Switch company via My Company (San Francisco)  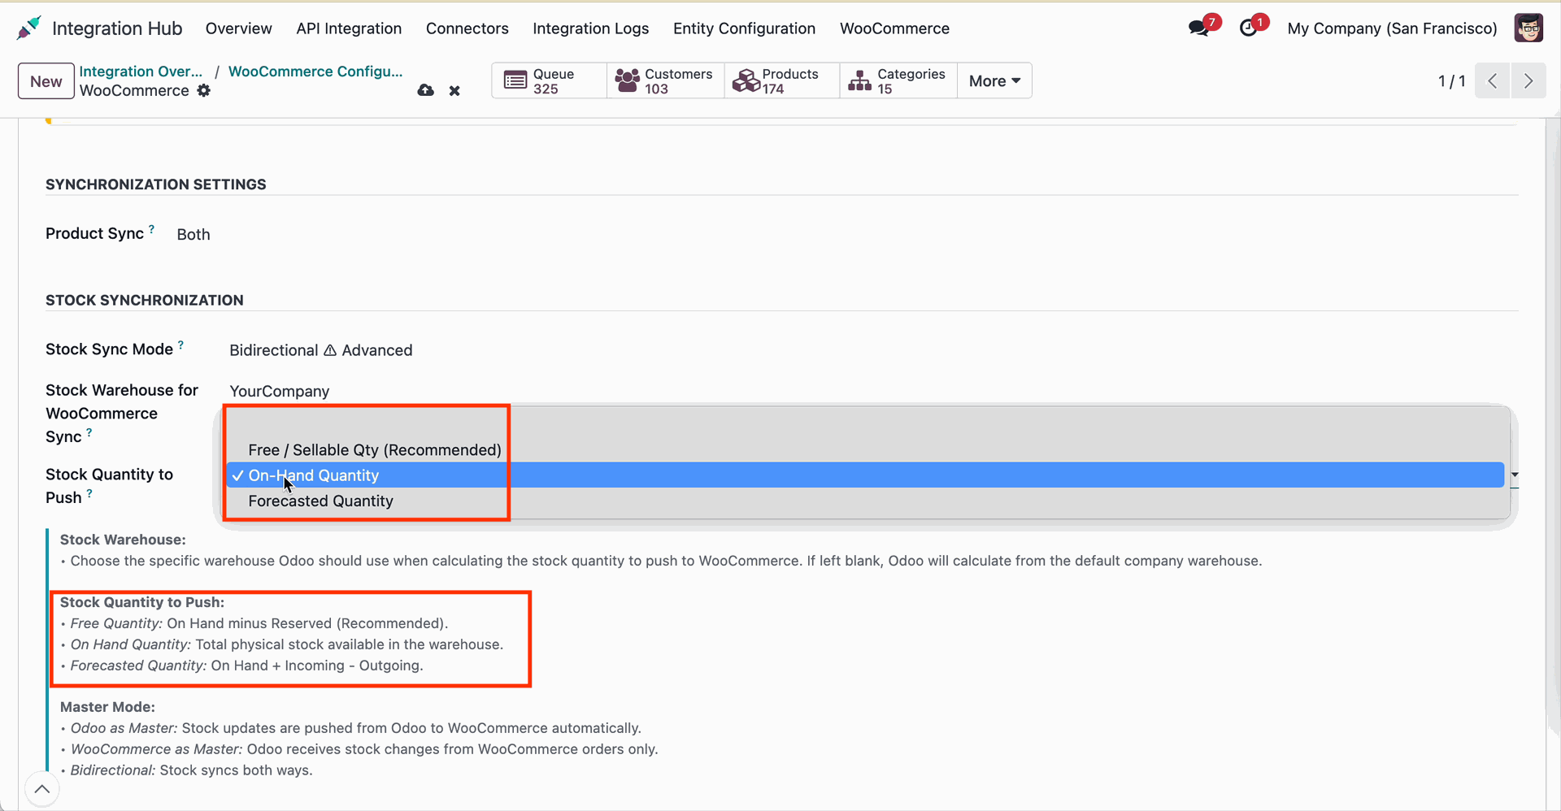point(1392,28)
